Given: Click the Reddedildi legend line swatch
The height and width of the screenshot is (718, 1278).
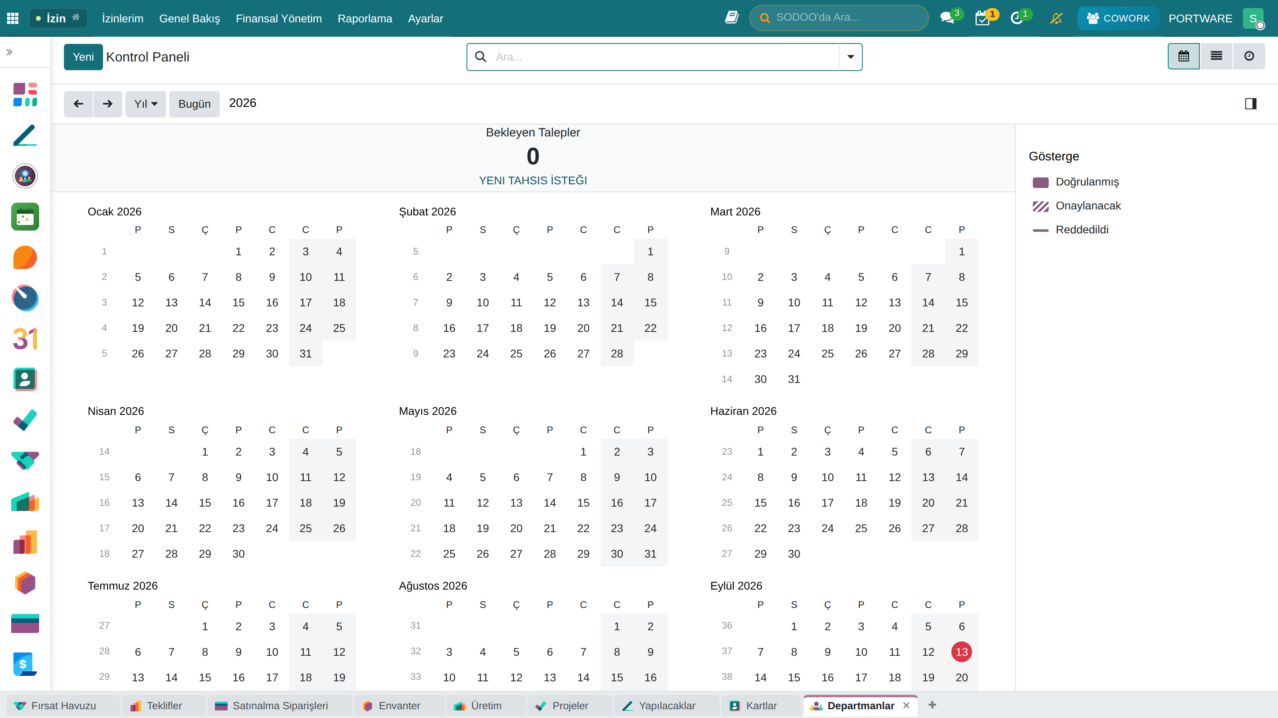Looking at the screenshot, I should (x=1040, y=231).
